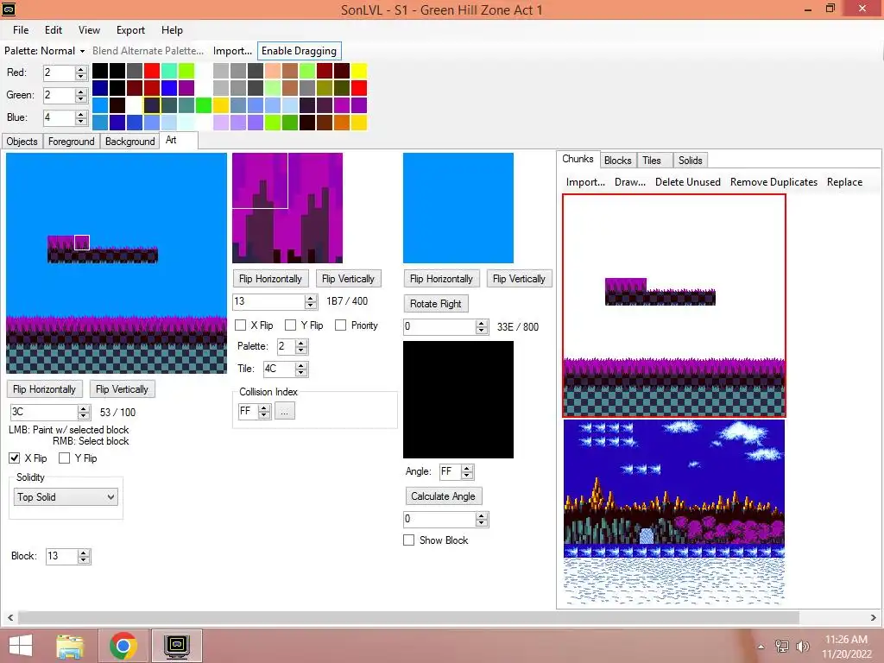Image resolution: width=884 pixels, height=663 pixels.
Task: Show hidden tray icons arrow
Action: point(761,647)
